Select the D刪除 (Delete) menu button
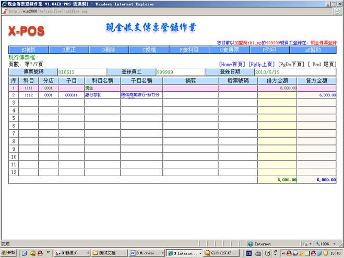The image size is (344, 258). click(x=112, y=50)
